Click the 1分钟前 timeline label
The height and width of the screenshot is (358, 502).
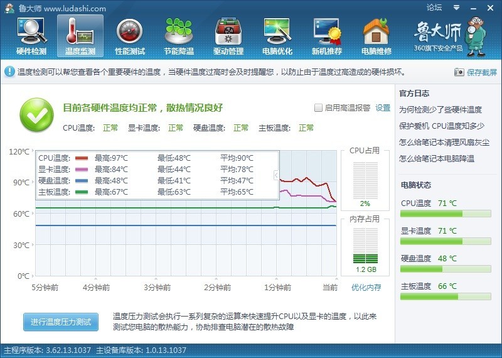pos(277,288)
